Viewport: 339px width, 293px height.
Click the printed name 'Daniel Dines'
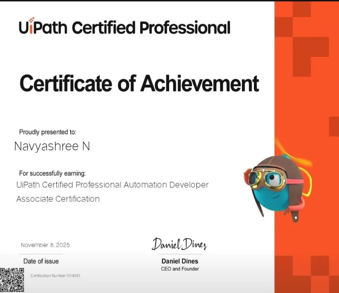(180, 261)
